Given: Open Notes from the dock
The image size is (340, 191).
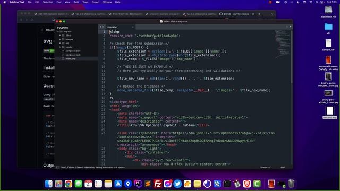Looking at the screenshot, I should click(108, 184).
